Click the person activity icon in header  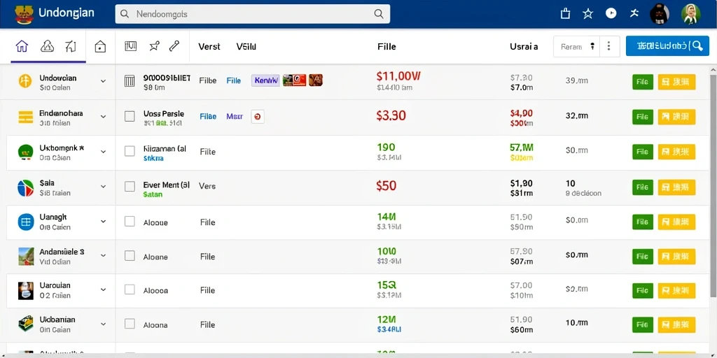[634, 14]
